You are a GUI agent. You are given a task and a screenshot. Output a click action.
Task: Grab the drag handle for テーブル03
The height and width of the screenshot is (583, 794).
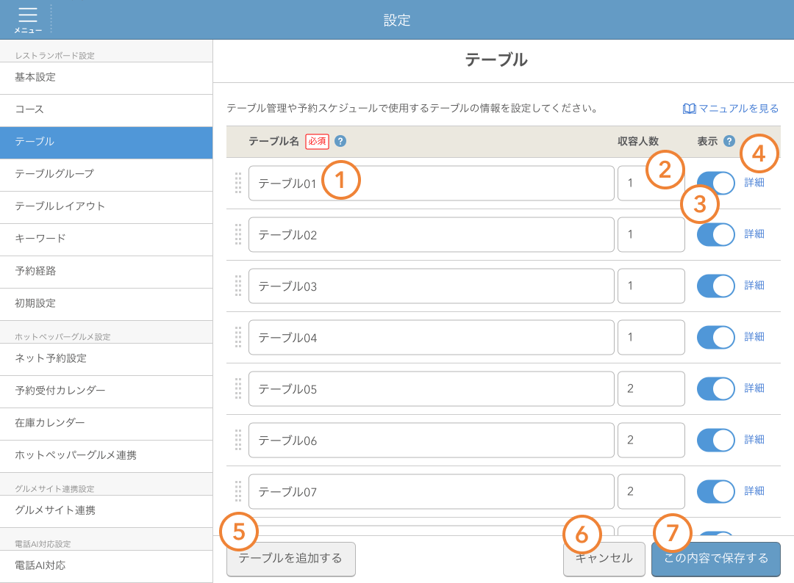[x=238, y=286]
